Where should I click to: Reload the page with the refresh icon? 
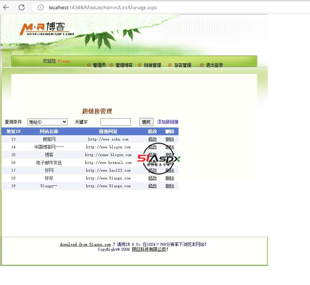22,7
